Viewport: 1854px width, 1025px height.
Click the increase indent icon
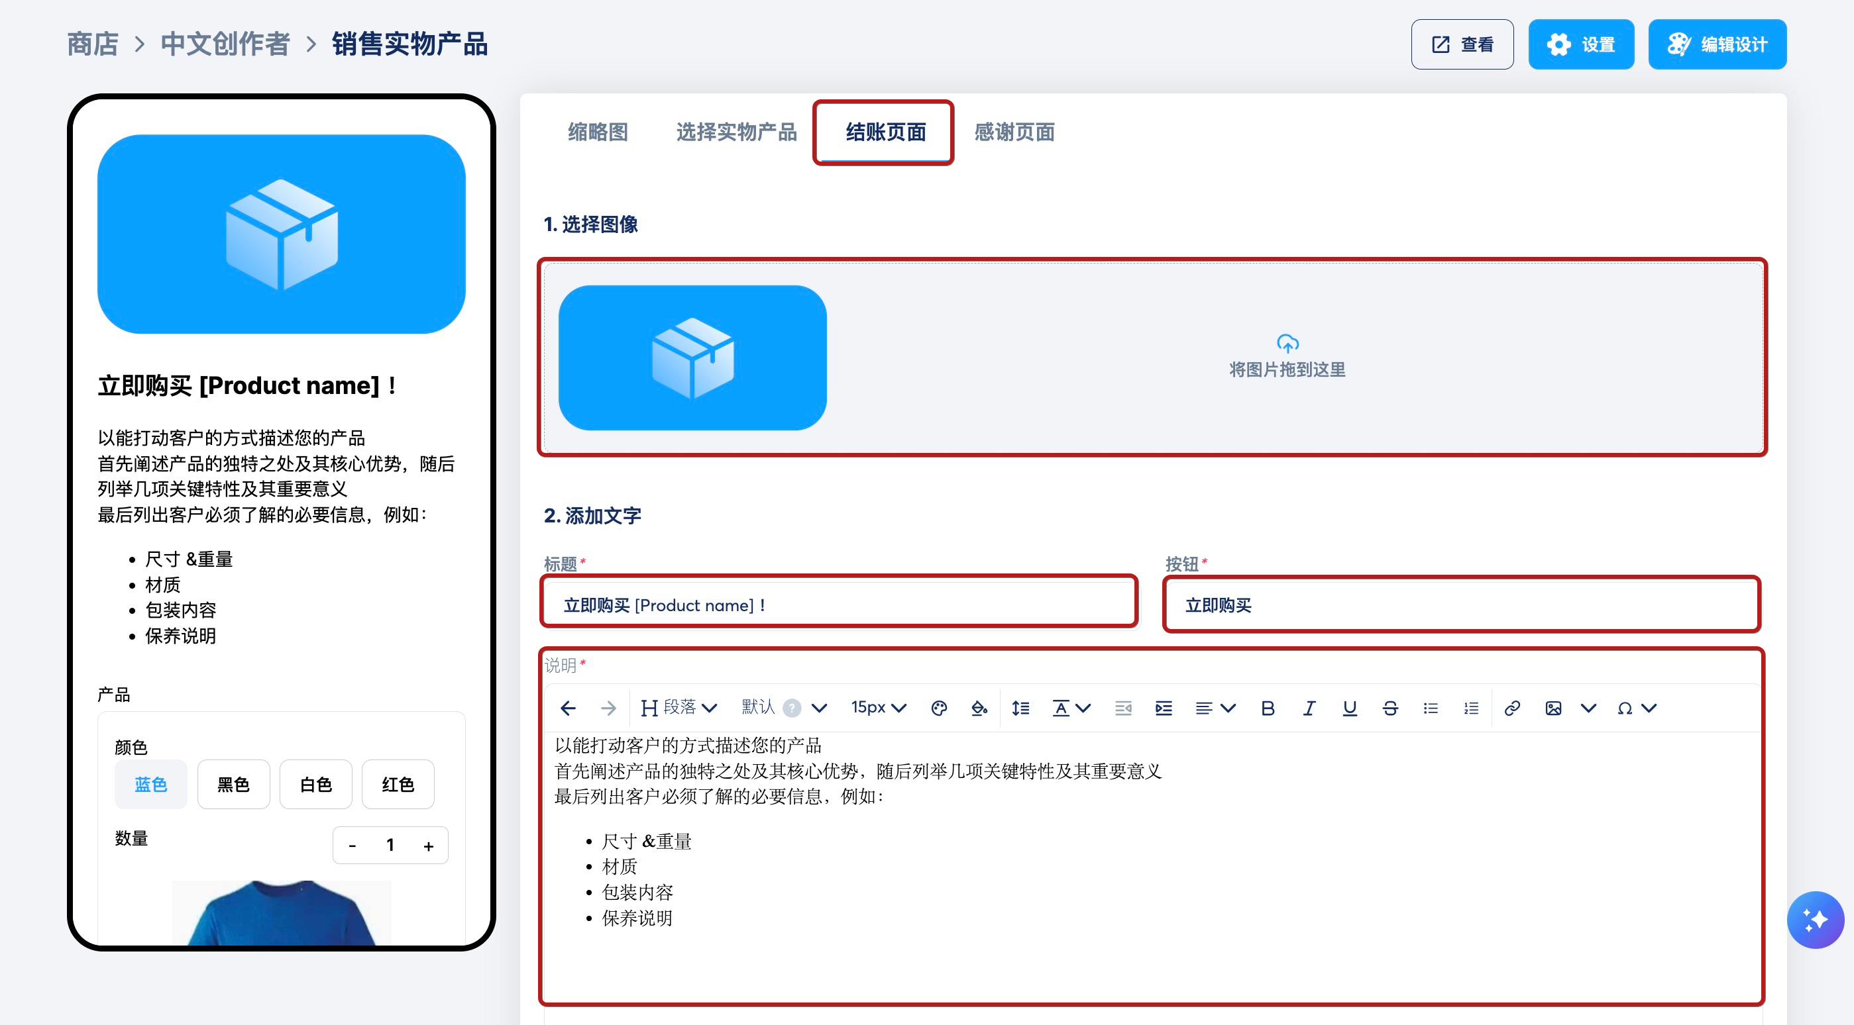[x=1163, y=708]
